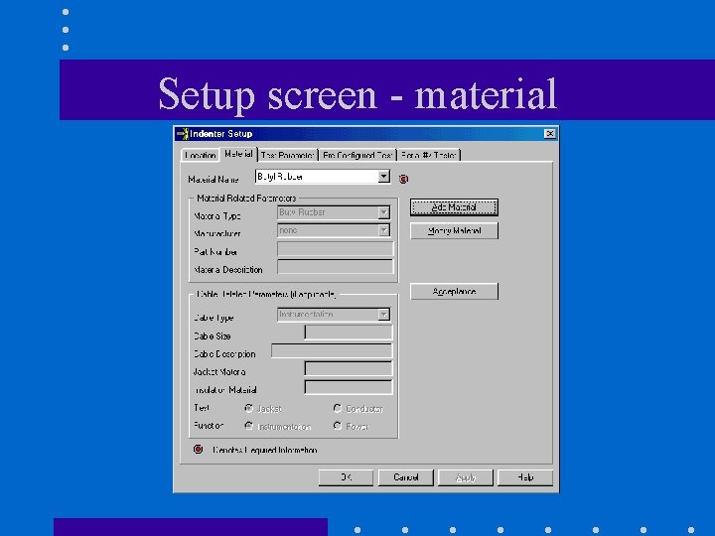Close the Indenter Setup dialog
The image size is (715, 536).
[550, 134]
